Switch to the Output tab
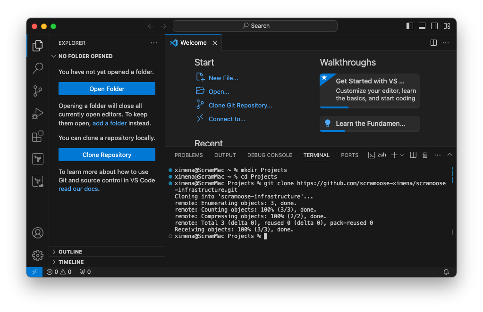This screenshot has width=483, height=312. coord(225,155)
